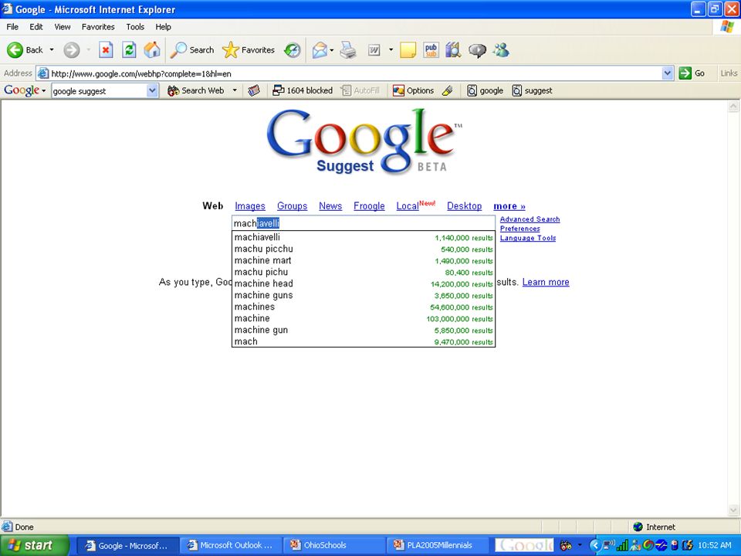Click the yellow note icon in toolbar
This screenshot has height=556, width=741.
[408, 49]
